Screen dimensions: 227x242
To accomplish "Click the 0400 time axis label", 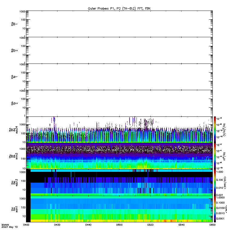I will (26, 225).
